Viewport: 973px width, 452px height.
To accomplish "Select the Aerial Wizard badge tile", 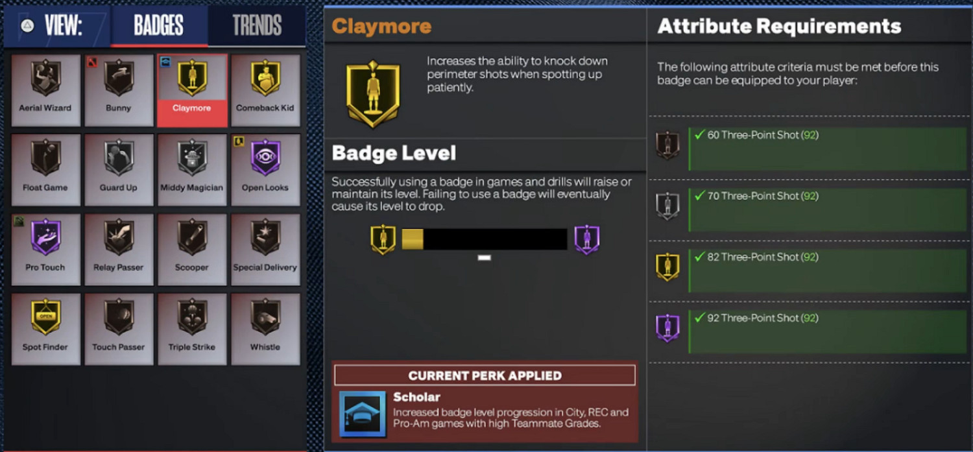I will pos(45,90).
